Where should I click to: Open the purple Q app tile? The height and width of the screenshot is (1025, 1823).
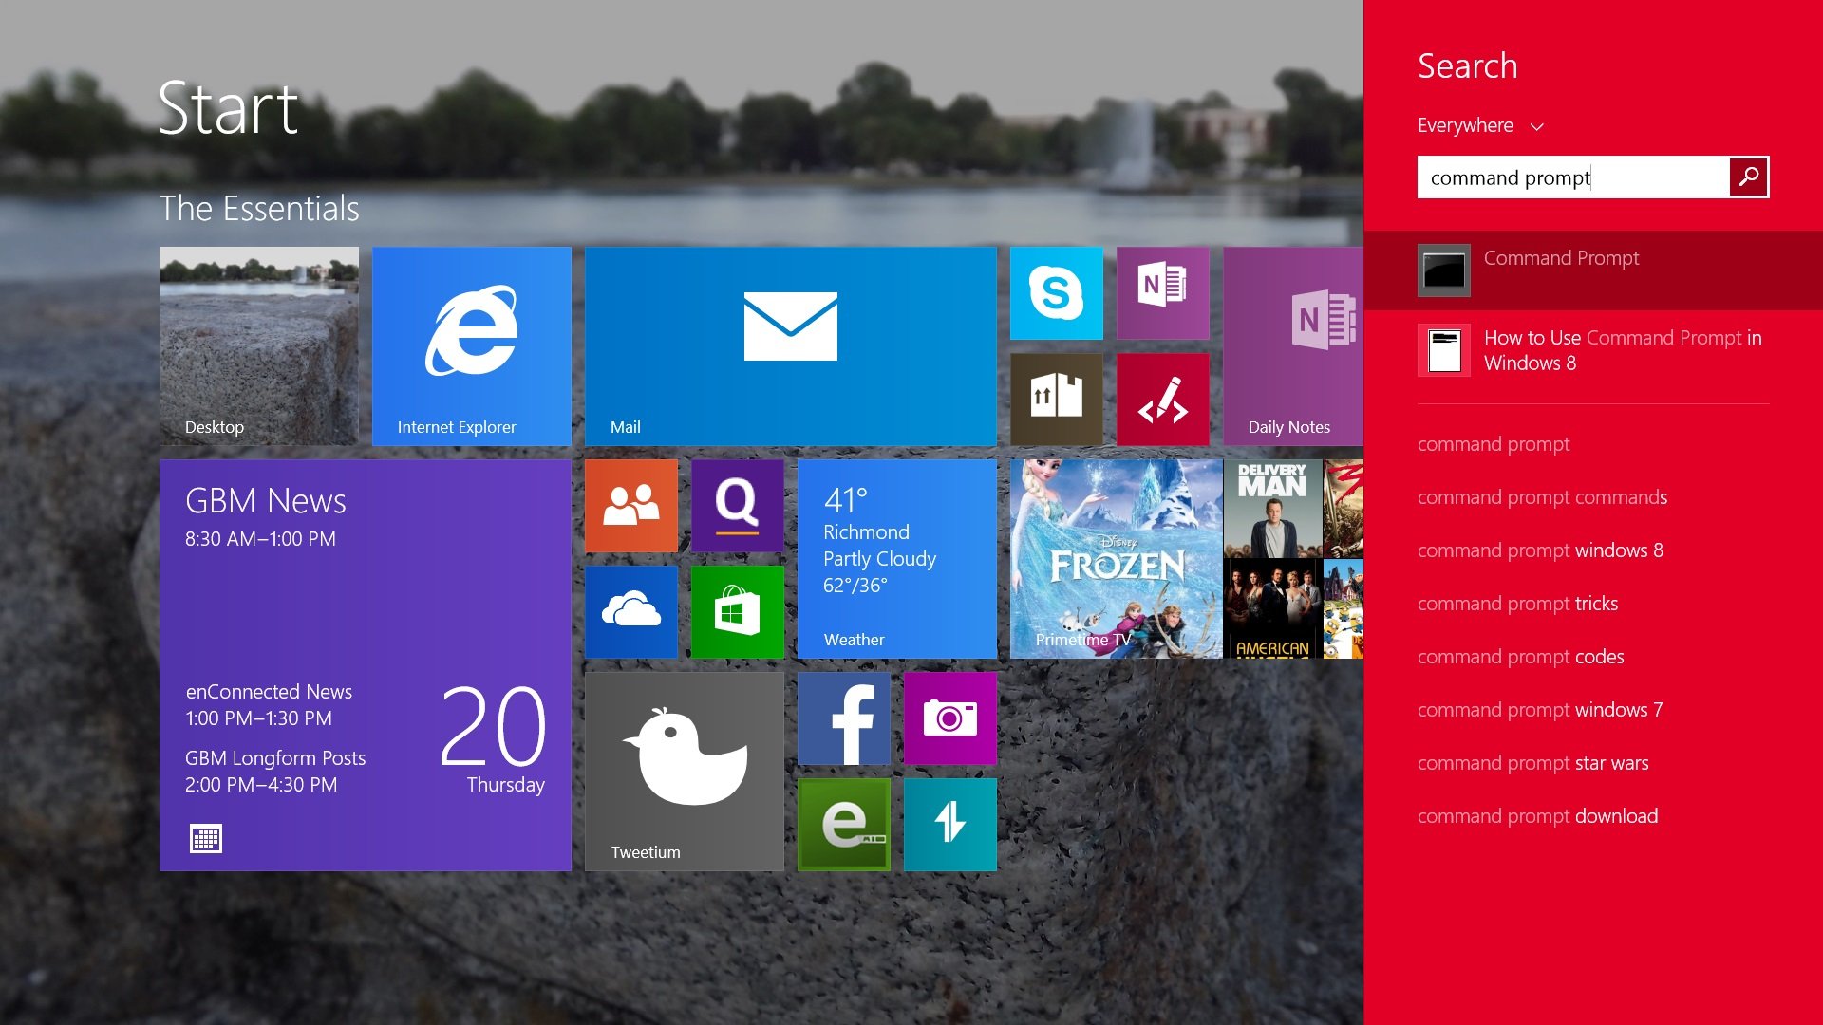pos(738,506)
